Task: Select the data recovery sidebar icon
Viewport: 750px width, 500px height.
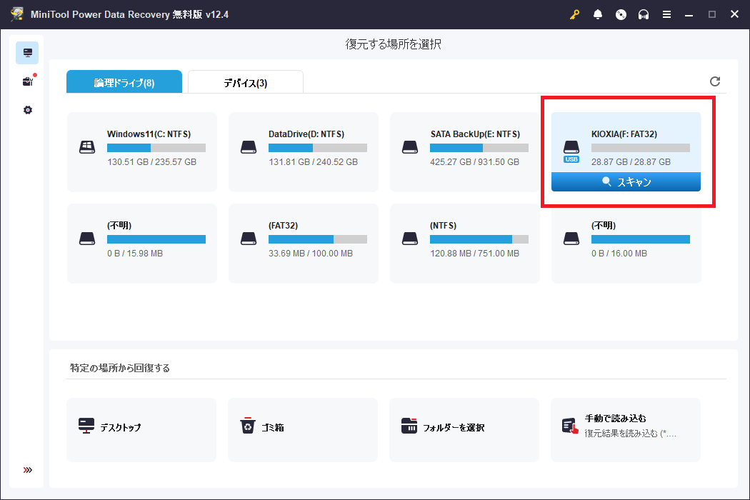Action: [27, 53]
